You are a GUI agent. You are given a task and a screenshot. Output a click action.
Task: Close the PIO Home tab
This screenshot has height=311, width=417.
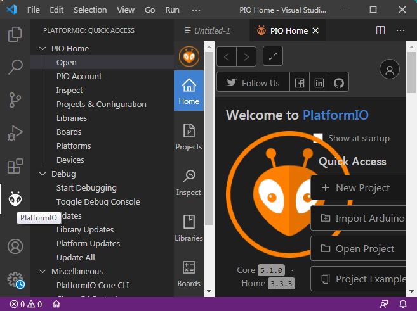(315, 30)
